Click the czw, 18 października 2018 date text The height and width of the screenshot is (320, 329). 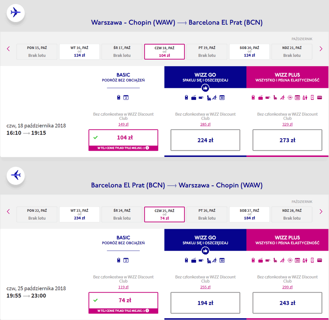[36, 126]
